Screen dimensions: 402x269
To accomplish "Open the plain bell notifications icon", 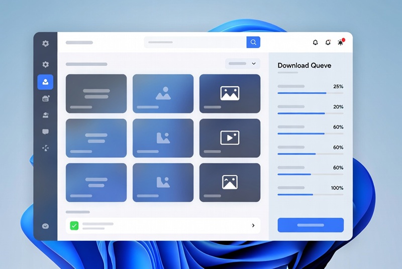I will pyautogui.click(x=316, y=43).
